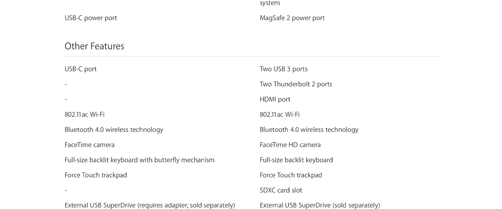Click the Other Features section heading
The image size is (502, 209).
tap(94, 46)
